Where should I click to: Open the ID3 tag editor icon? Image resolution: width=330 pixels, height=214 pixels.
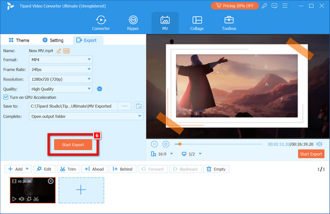coord(67,51)
